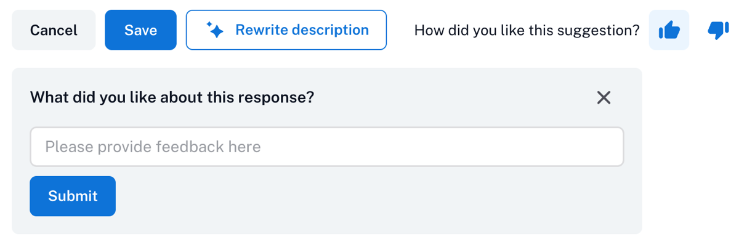739x248 pixels.
Task: Click the blue Submit button below the input
Action: (73, 196)
